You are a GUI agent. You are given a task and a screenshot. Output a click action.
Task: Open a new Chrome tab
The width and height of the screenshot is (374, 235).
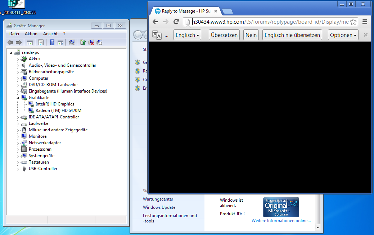click(227, 11)
